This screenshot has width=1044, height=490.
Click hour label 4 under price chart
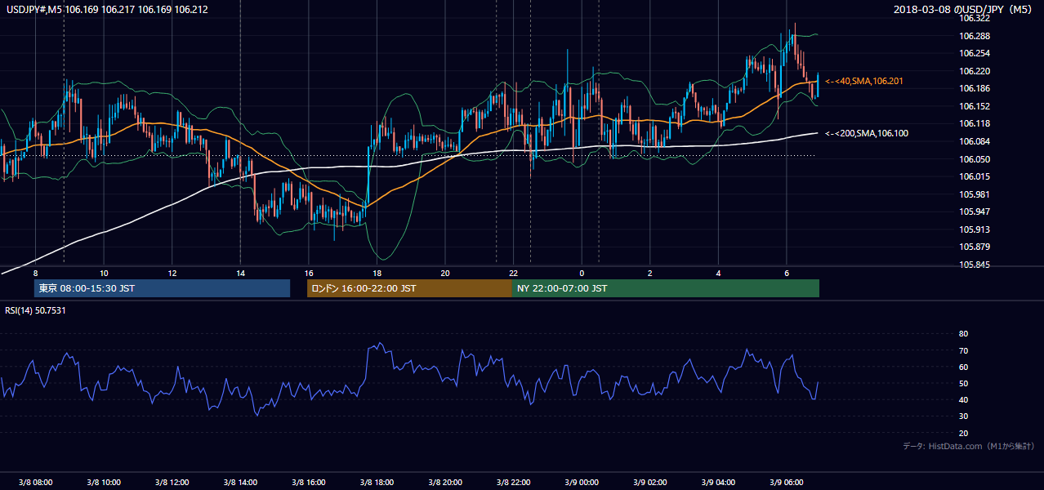[718, 273]
